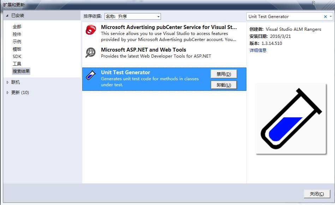Expand the 联机 category arrow
The height and width of the screenshot is (205, 335).
[x=7, y=82]
